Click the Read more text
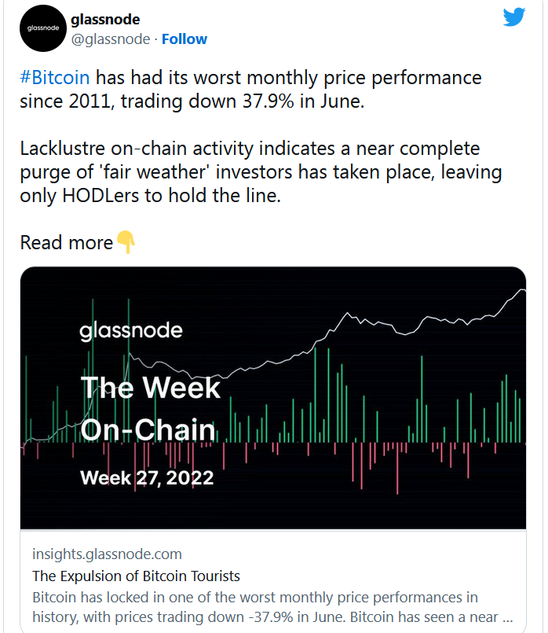Image resolution: width=548 pixels, height=633 pixels. (67, 243)
